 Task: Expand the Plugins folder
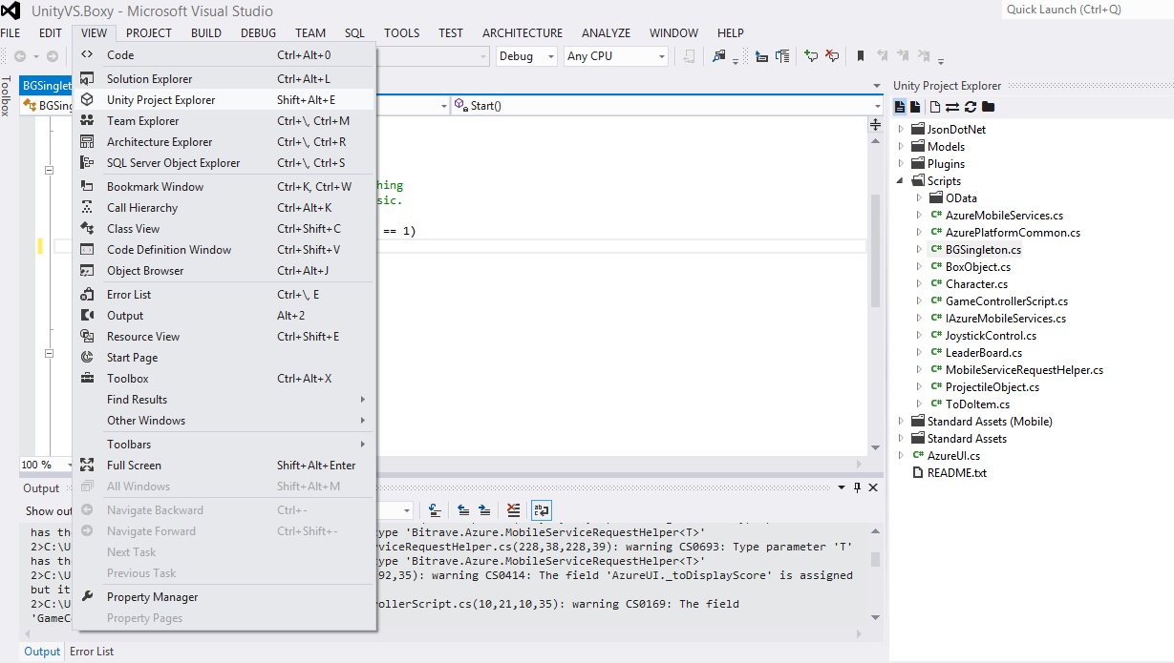pos(901,164)
